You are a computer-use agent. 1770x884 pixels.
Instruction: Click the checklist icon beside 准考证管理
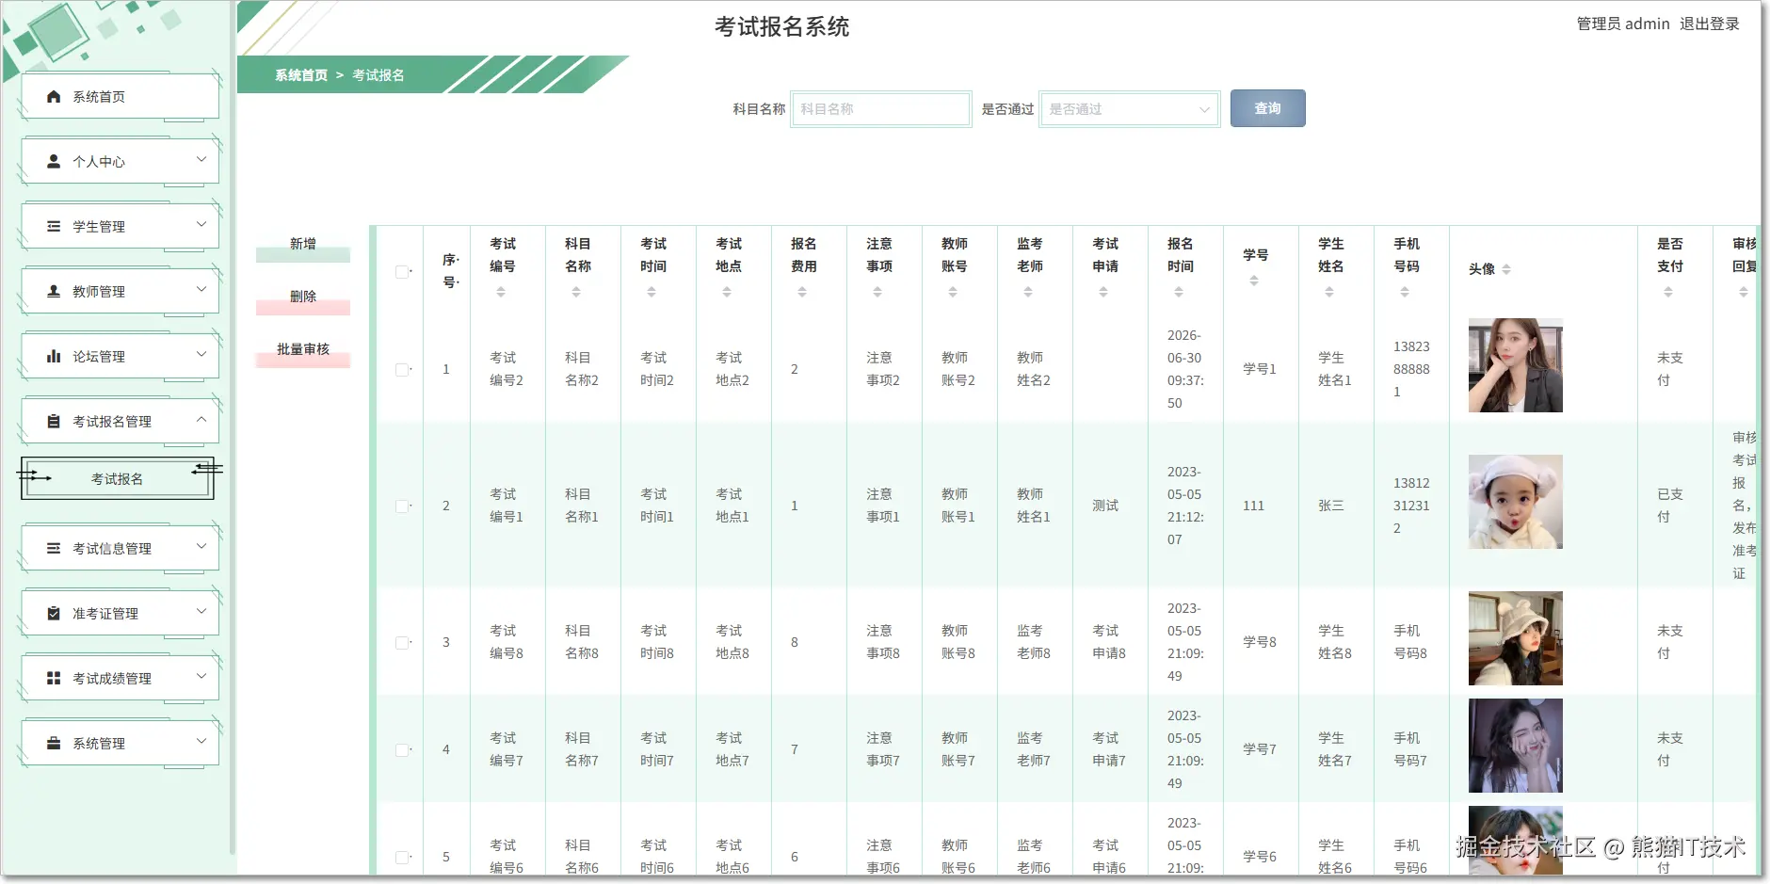pos(54,613)
